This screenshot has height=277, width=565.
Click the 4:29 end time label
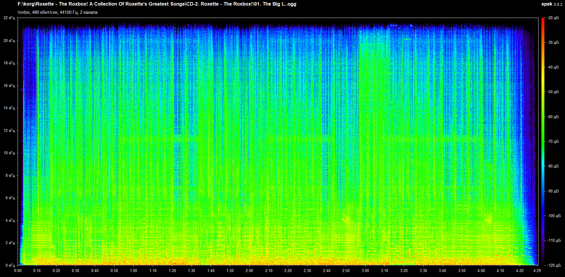click(x=537, y=271)
